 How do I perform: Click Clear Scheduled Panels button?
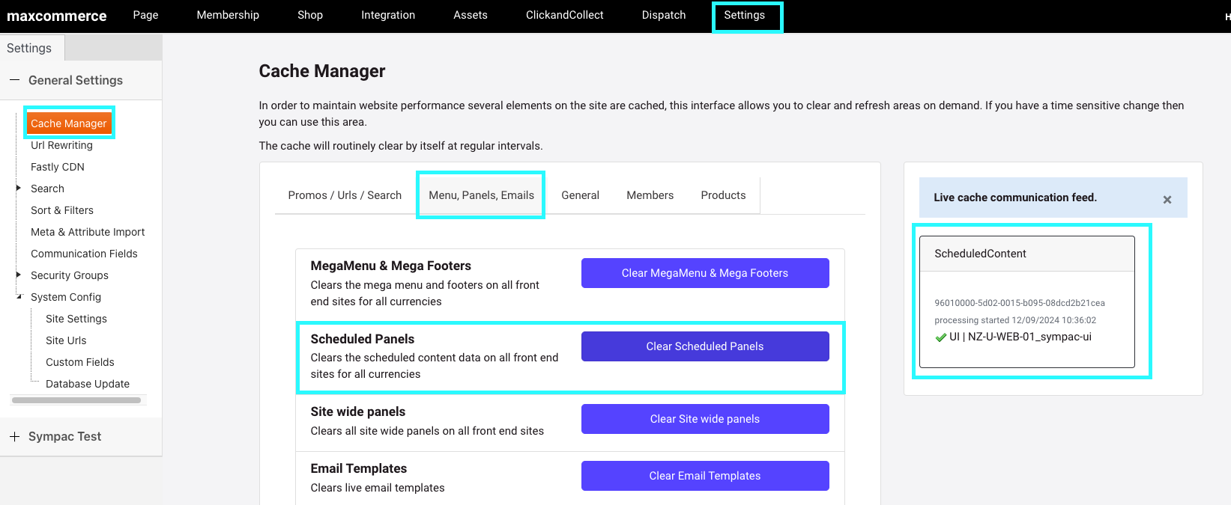point(705,346)
